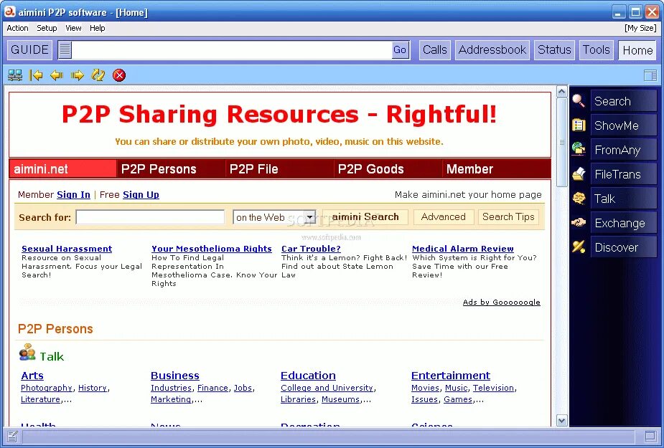The image size is (664, 448).
Task: Navigate forward with the right arrow icon
Action: [78, 75]
